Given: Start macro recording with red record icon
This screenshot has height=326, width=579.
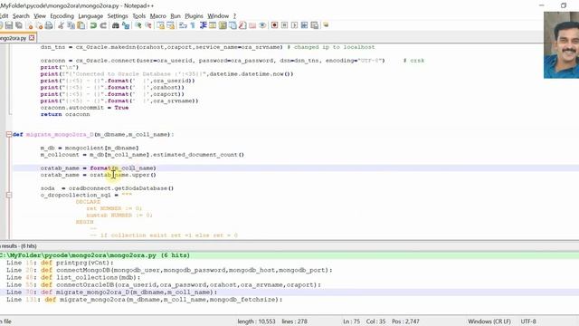Looking at the screenshot, I should [274, 25].
